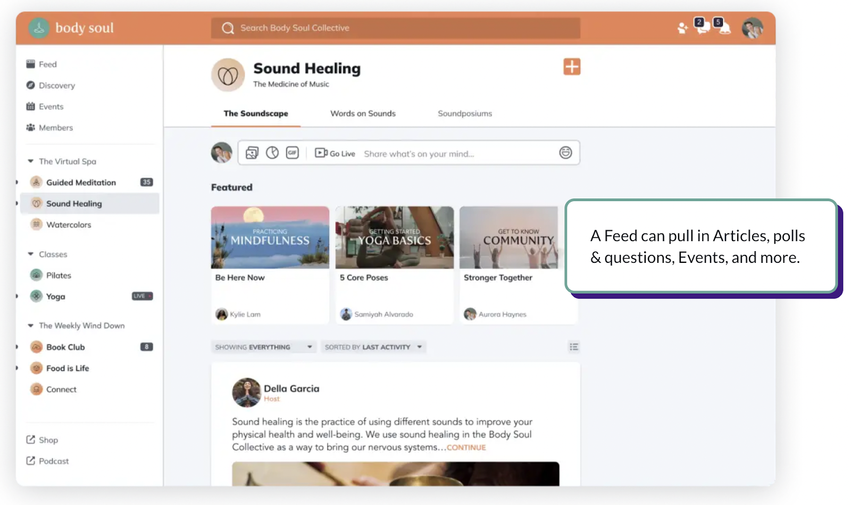This screenshot has width=851, height=505.
Task: Toggle the feed list view icon
Action: pyautogui.click(x=573, y=347)
